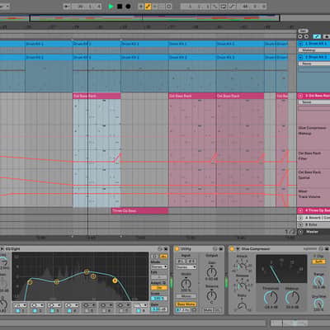Screen dimensions: 330x330
Task: Open Drum Kit 2 automation device chooser
Action: [x=314, y=64]
